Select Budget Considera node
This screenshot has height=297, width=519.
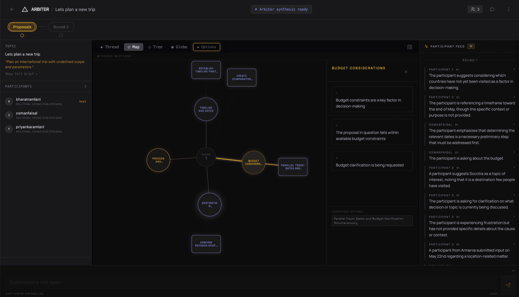[x=254, y=162]
